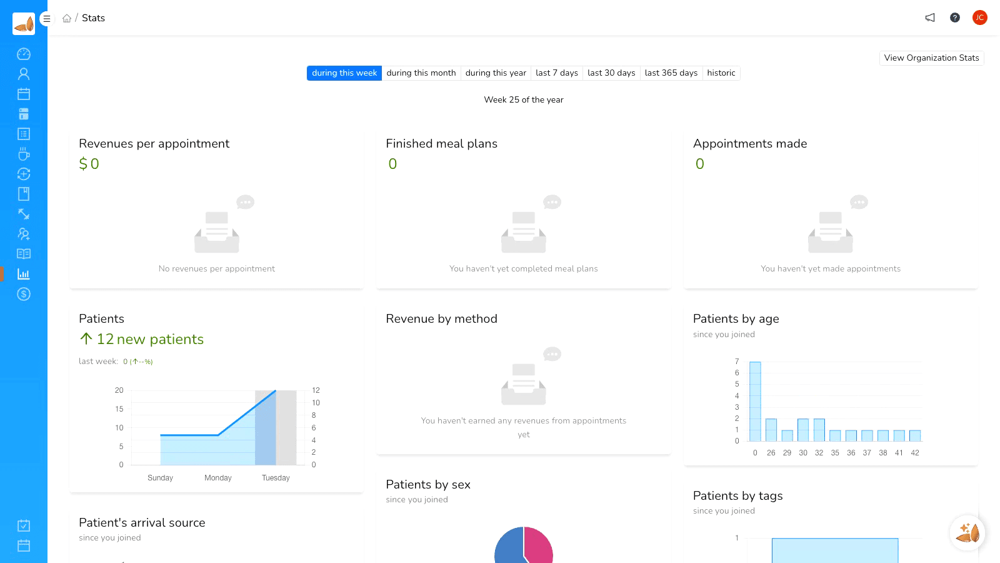Open the dollar billing icon in sidebar
The height and width of the screenshot is (563, 1000).
click(x=24, y=294)
